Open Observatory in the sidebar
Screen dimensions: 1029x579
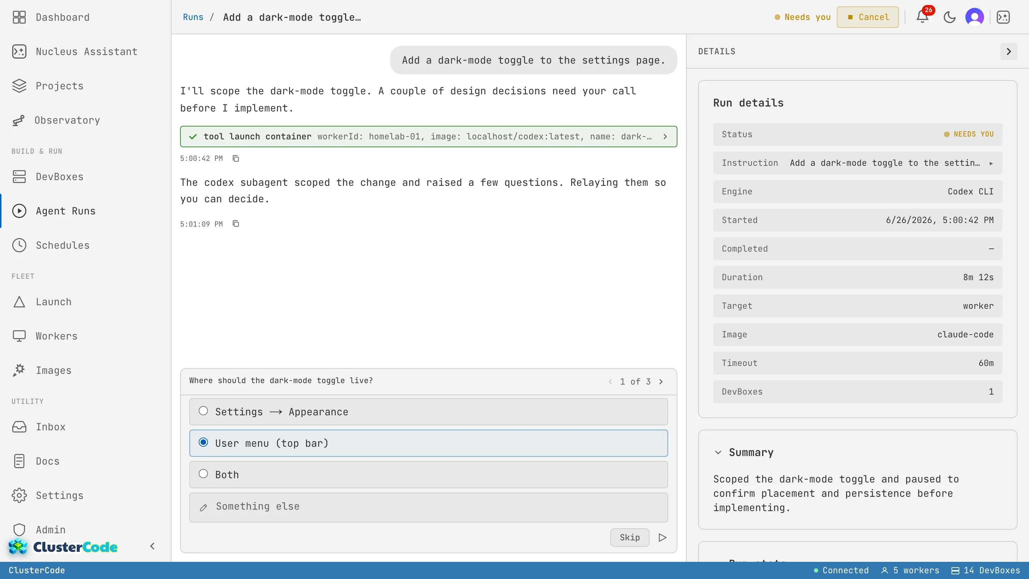pyautogui.click(x=67, y=120)
